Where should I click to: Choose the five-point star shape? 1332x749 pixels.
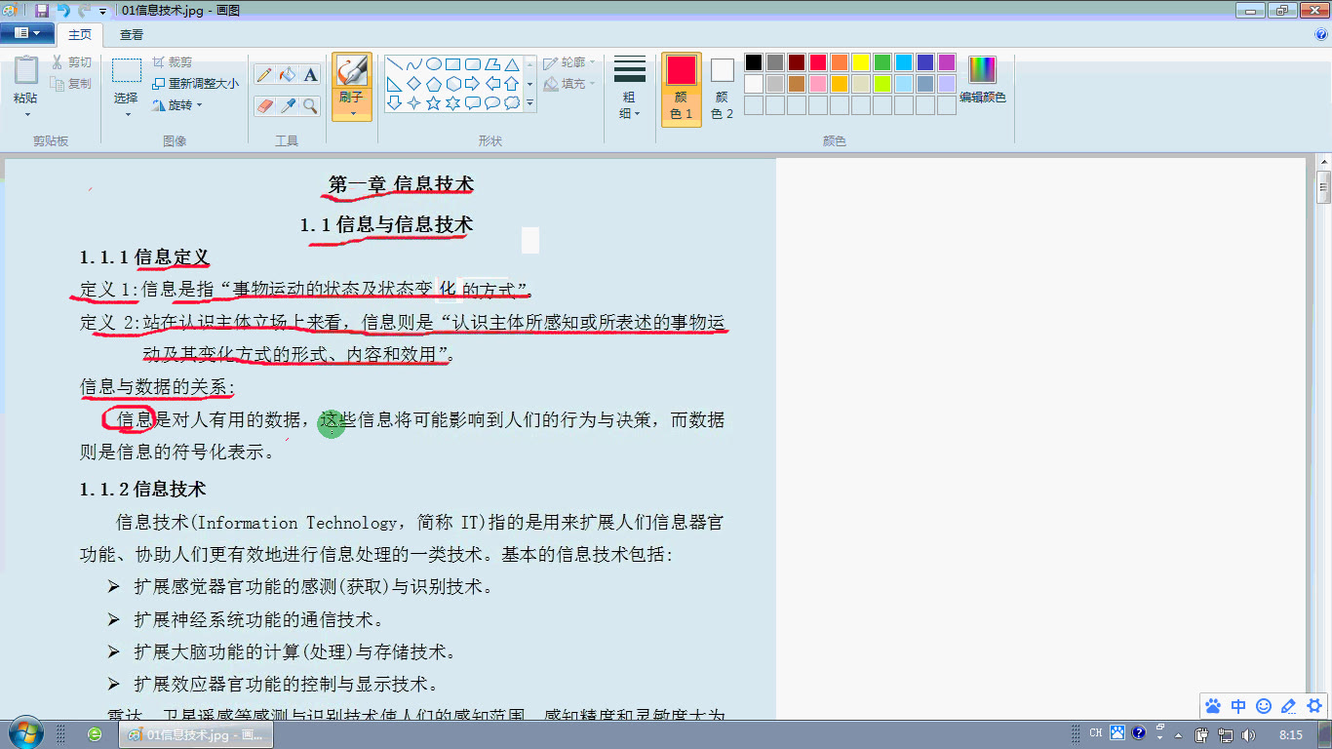(434, 102)
